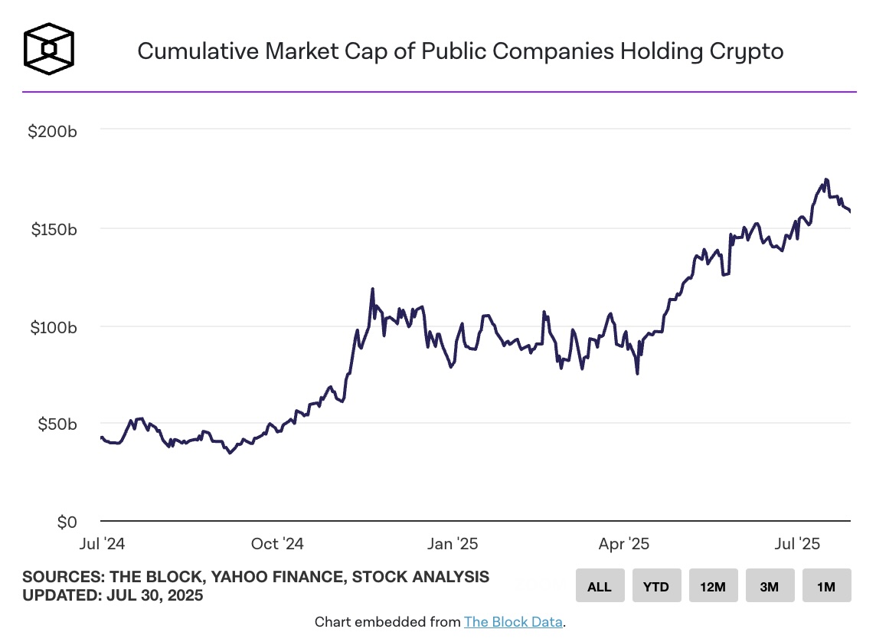Switch chart to YTD range
The image size is (876, 642).
656,585
